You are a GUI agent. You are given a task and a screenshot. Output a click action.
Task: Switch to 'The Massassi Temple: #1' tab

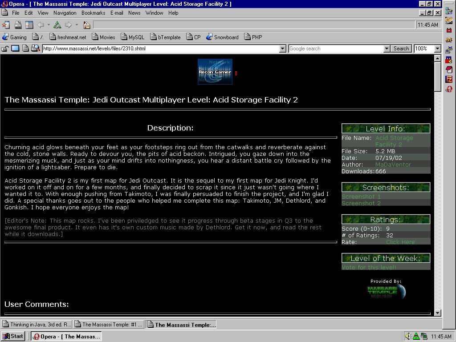point(109,325)
